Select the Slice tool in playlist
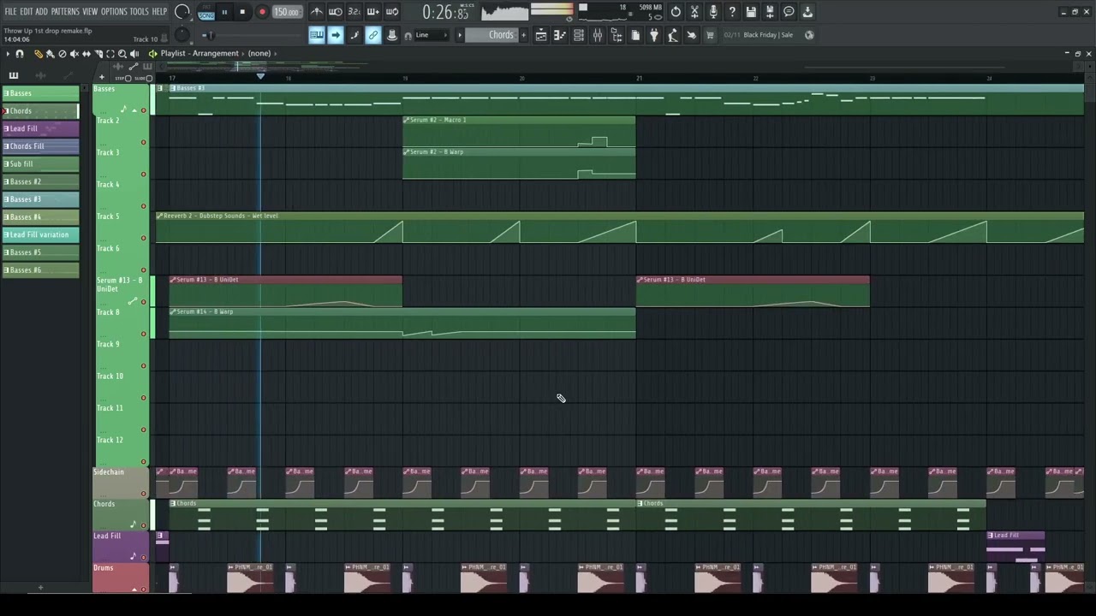This screenshot has width=1096, height=616. coord(98,54)
